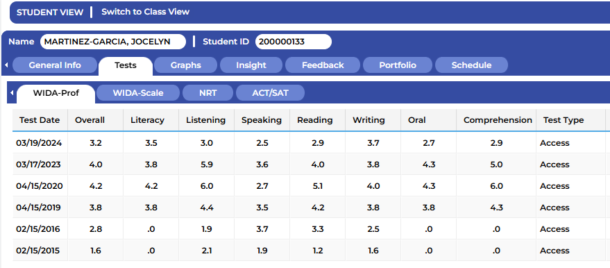Open the General Info tab

55,65
